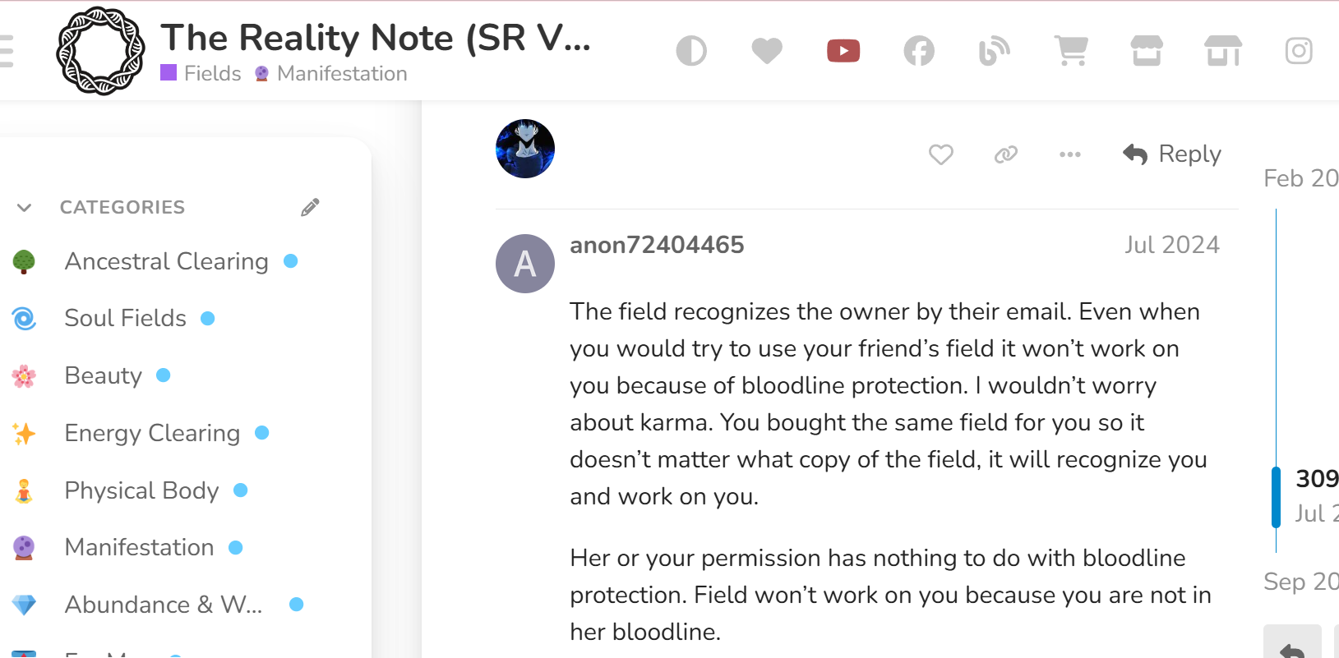Screen dimensions: 1339x658
Task: Open the YouTube channel icon
Action: pyautogui.click(x=843, y=51)
